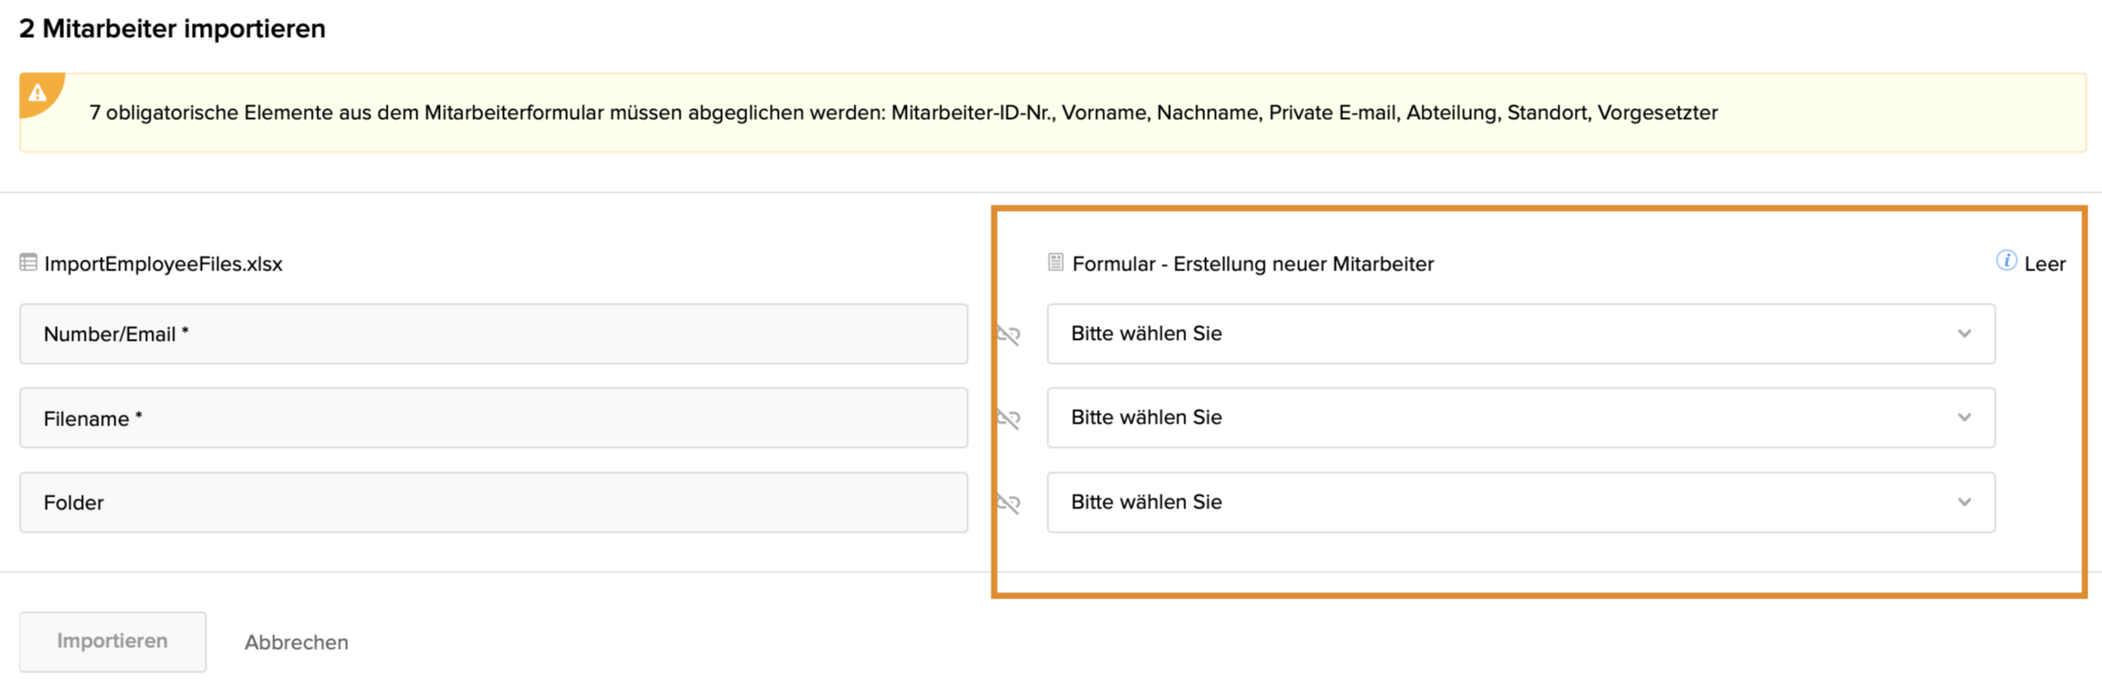Open the dropdown matching Folder field

[1520, 503]
